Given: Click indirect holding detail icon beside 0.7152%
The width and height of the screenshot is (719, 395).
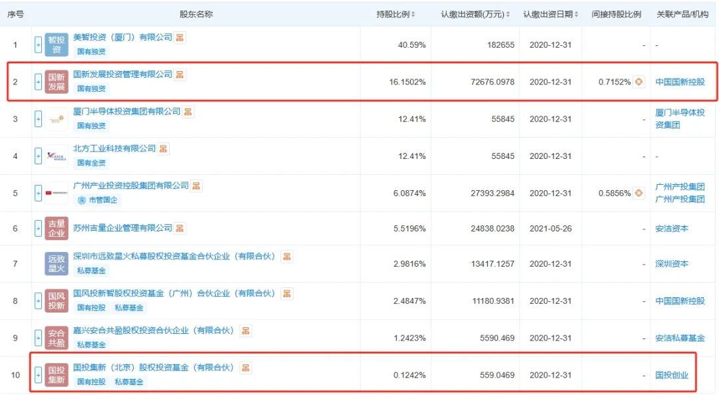Looking at the screenshot, I should [x=638, y=82].
